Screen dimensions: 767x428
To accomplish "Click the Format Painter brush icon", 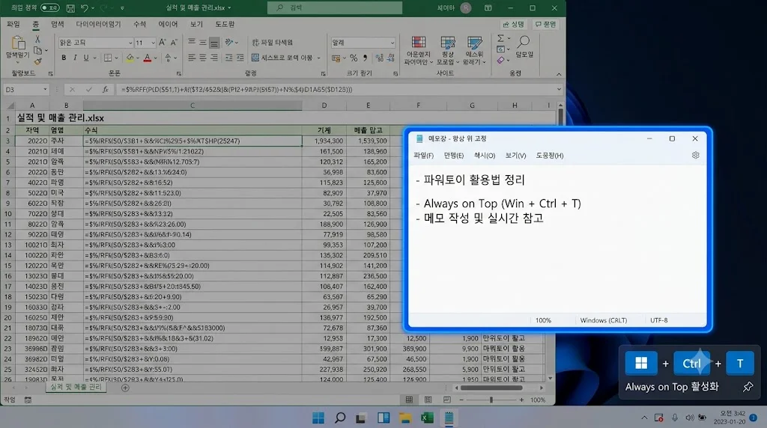I will pyautogui.click(x=37, y=61).
